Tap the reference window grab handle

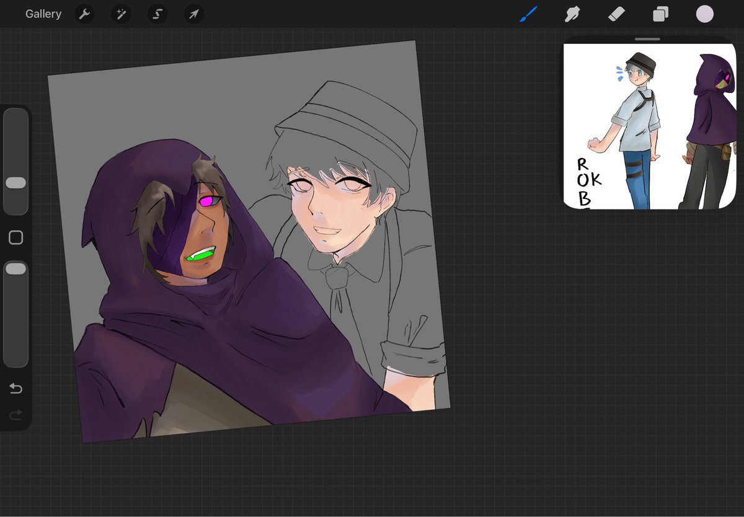648,39
